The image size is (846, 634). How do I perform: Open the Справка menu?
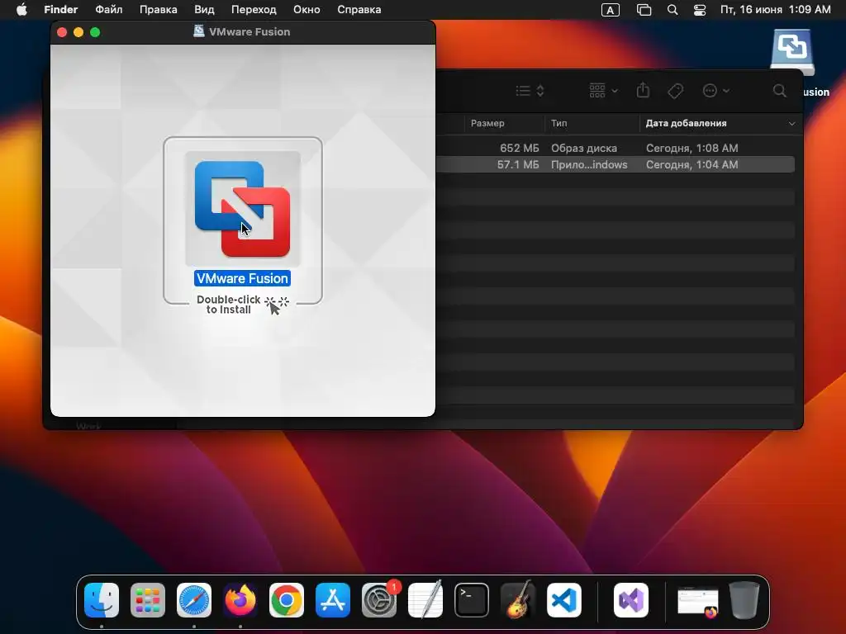(359, 10)
